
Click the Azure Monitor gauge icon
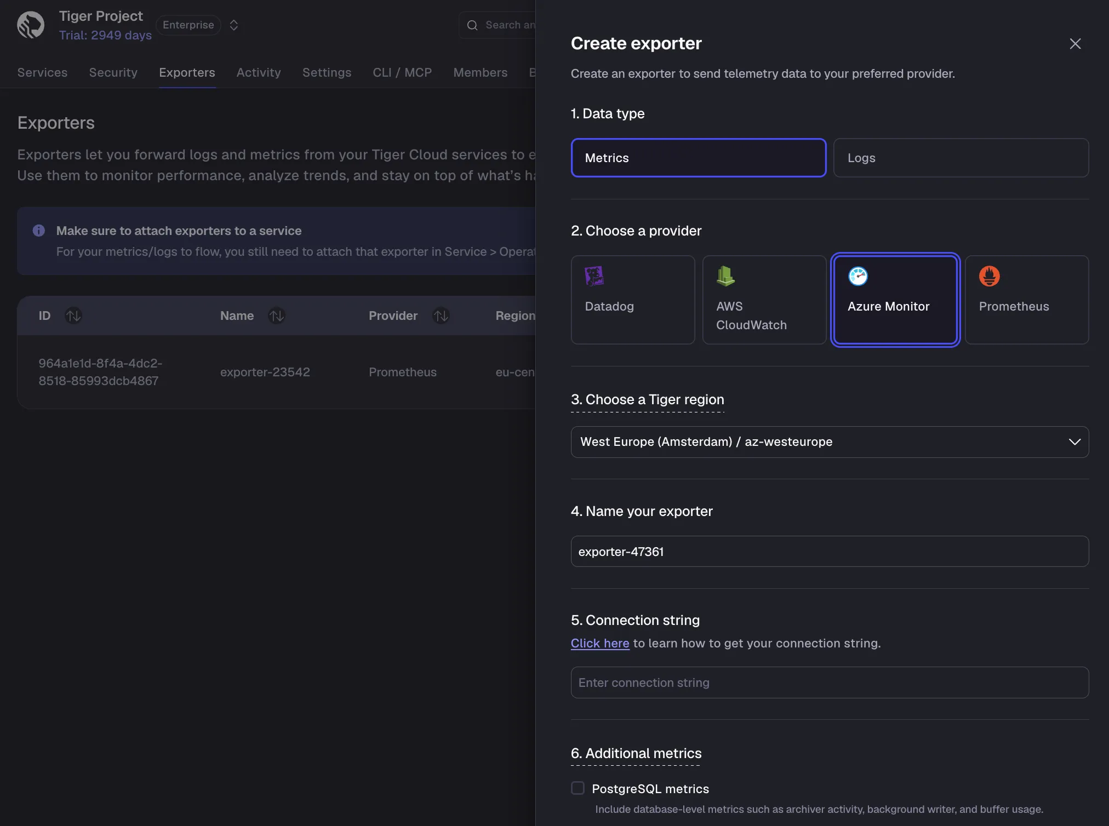point(858,276)
